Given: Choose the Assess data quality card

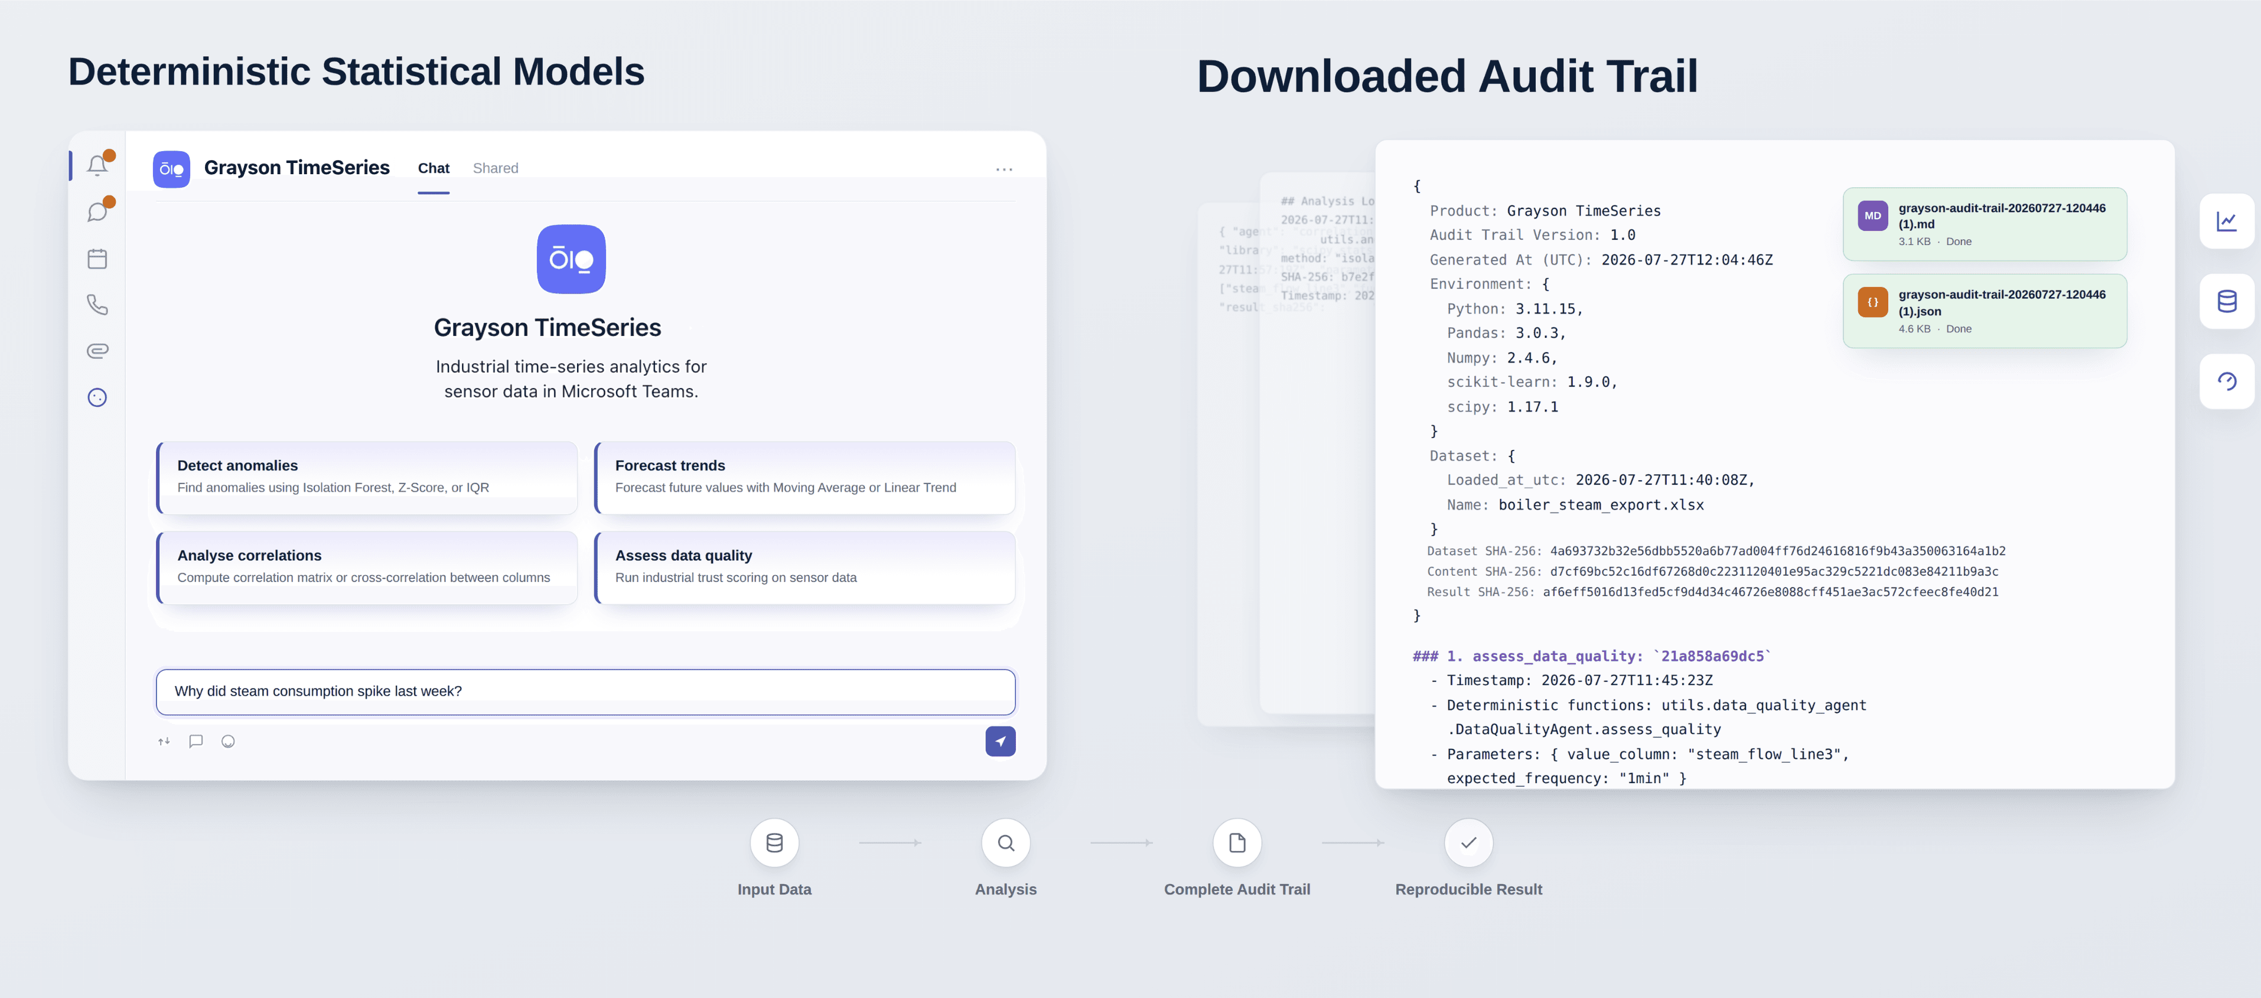Looking at the screenshot, I should point(805,567).
